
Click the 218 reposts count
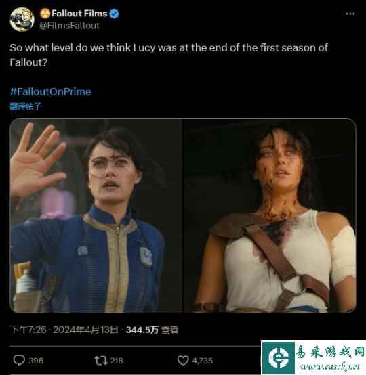(x=117, y=360)
